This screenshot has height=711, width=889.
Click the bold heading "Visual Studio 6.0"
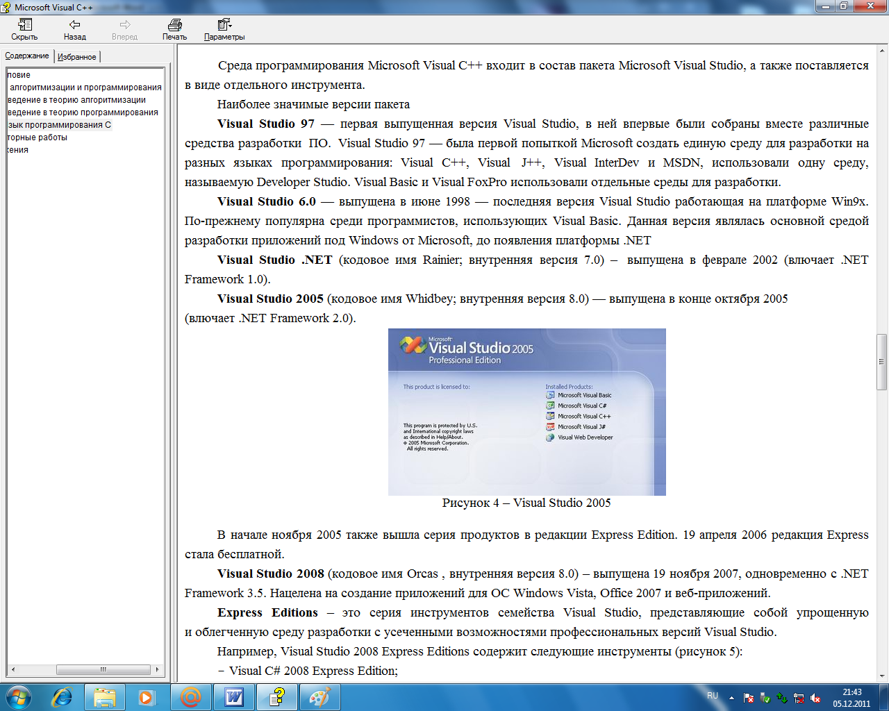point(267,201)
